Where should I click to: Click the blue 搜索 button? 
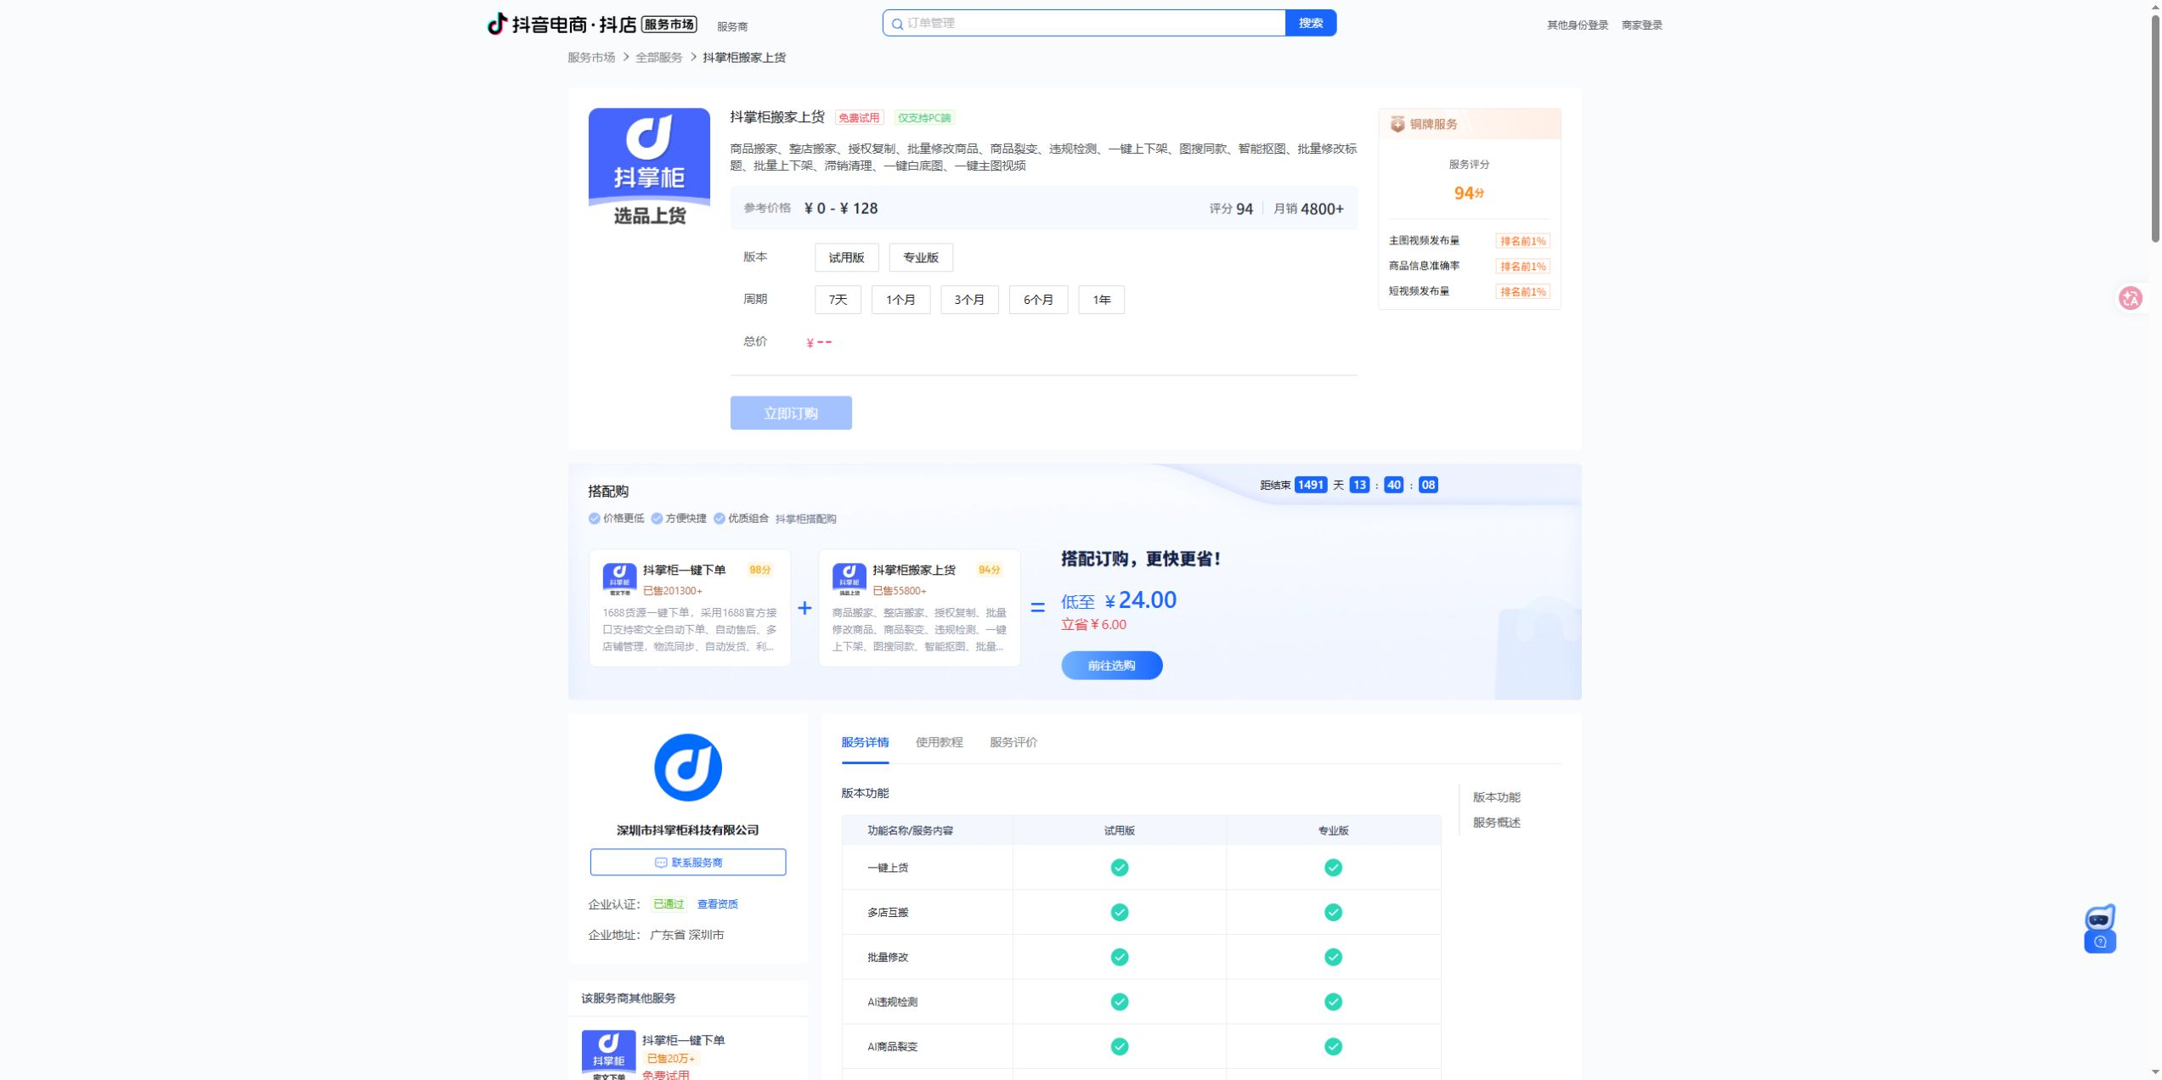pyautogui.click(x=1310, y=23)
